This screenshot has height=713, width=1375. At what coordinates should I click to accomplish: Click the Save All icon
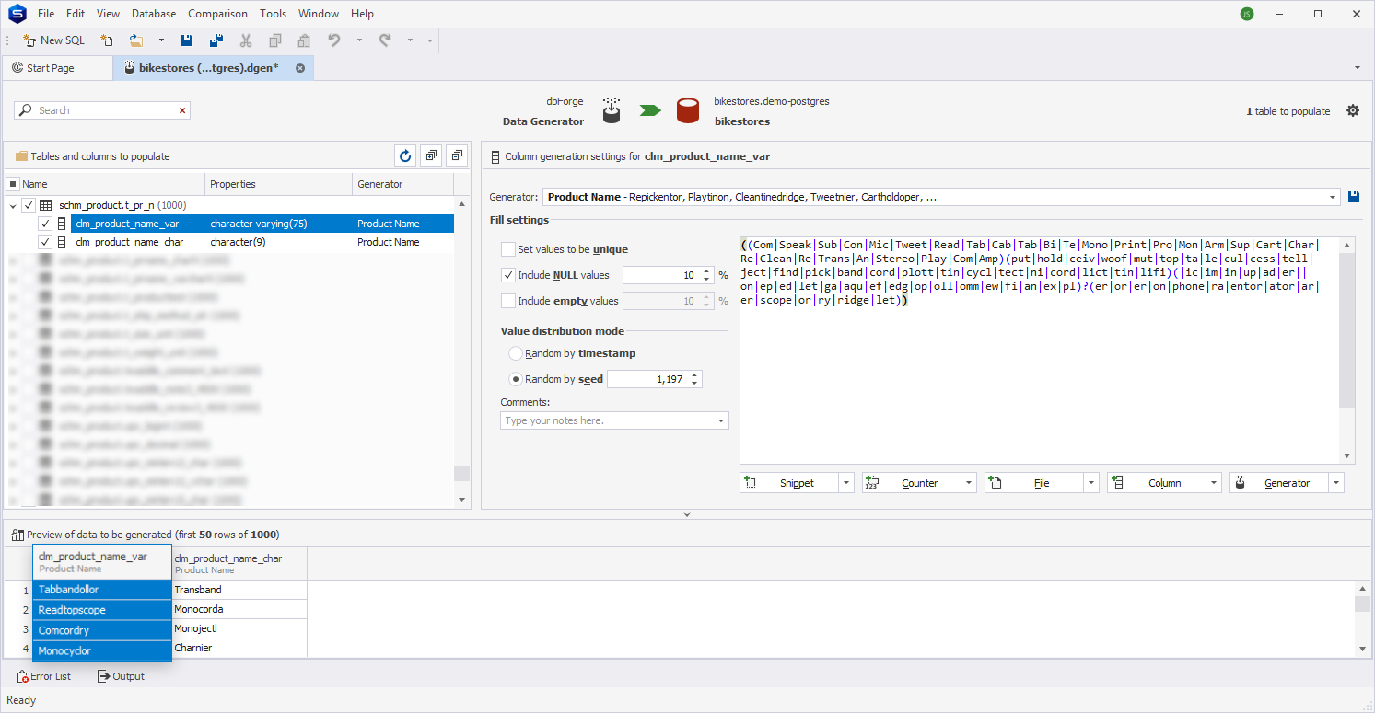pos(216,40)
